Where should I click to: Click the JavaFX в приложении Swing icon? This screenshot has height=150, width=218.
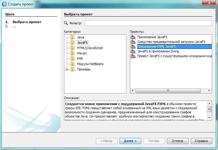pos(133,51)
